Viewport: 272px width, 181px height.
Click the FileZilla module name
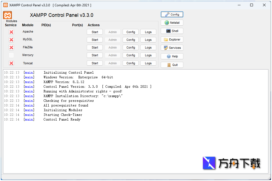[x=28, y=47]
